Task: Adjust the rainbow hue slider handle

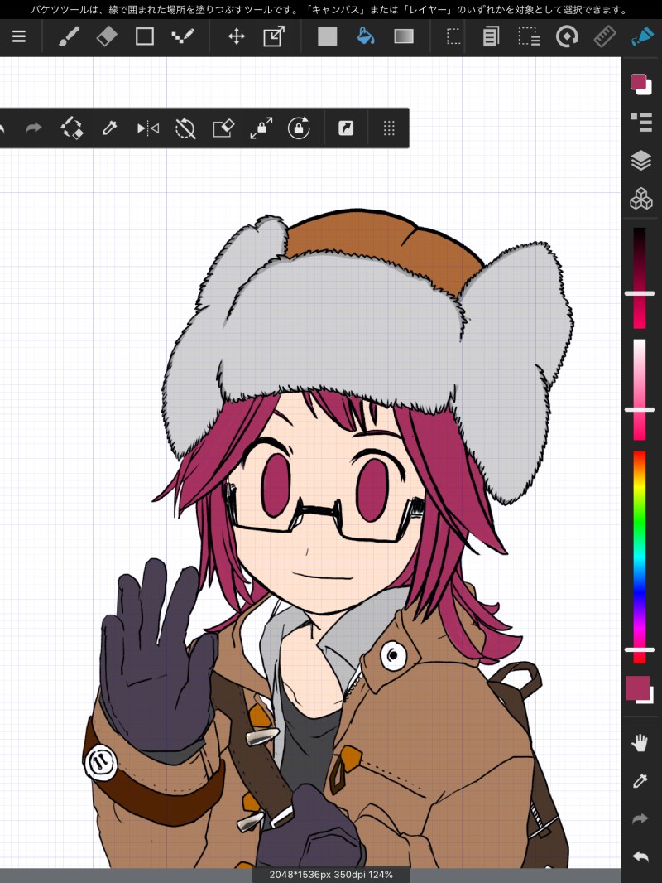Action: click(x=640, y=650)
